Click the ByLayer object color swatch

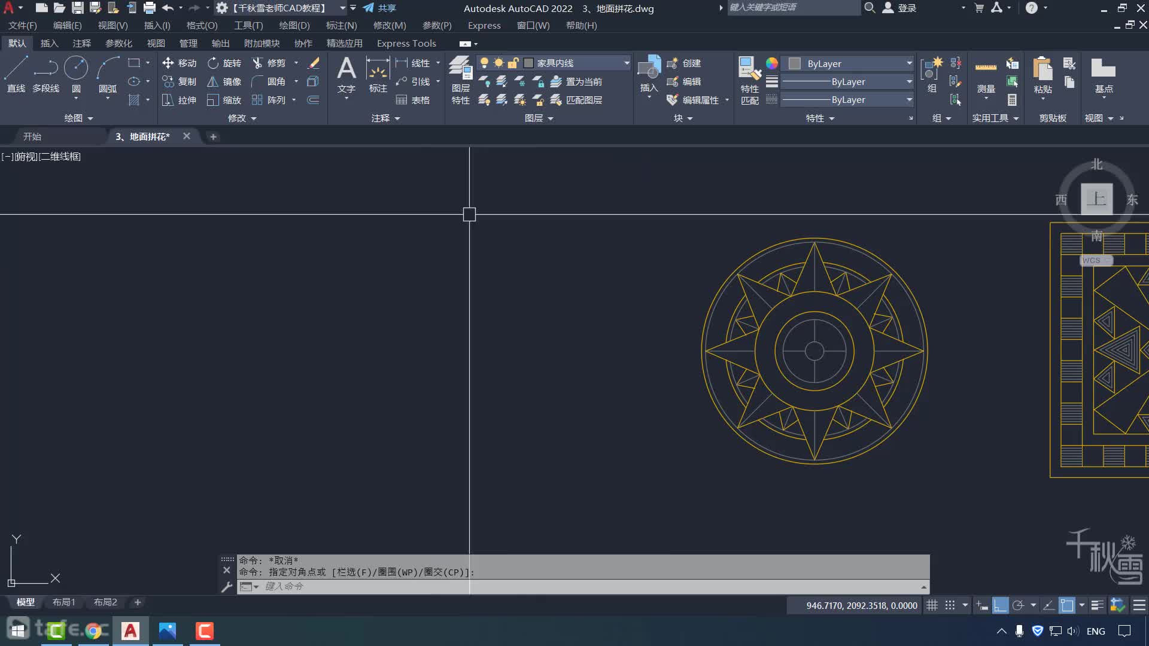tap(795, 63)
